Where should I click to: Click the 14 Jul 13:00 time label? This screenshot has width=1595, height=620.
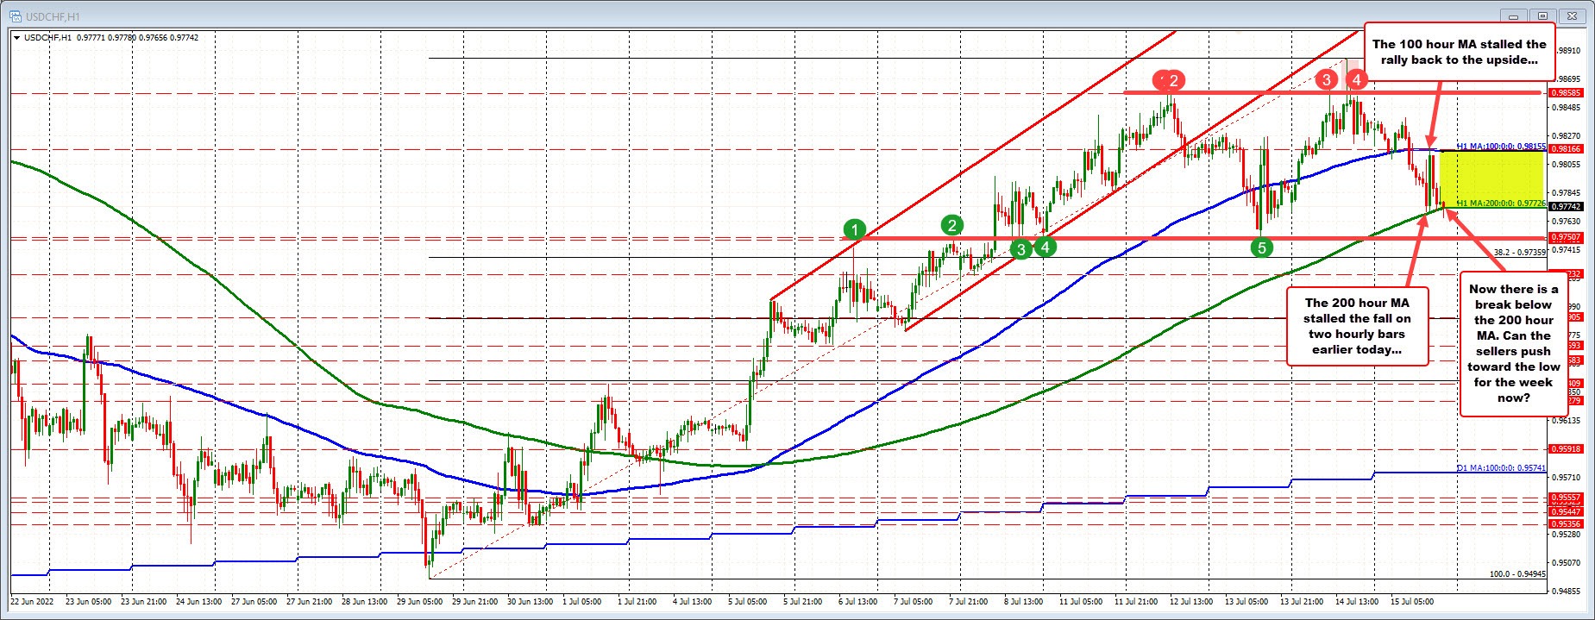tap(1357, 601)
